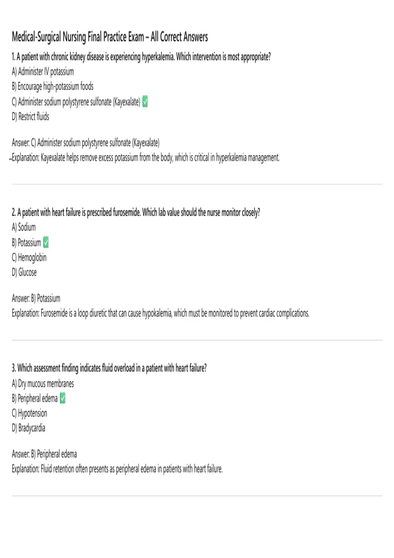
Task: Click question 1 text about hyperkalemia
Action: [142, 57]
